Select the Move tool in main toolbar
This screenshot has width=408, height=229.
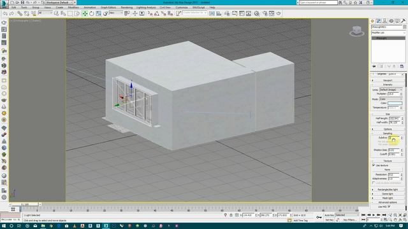(x=85, y=13)
